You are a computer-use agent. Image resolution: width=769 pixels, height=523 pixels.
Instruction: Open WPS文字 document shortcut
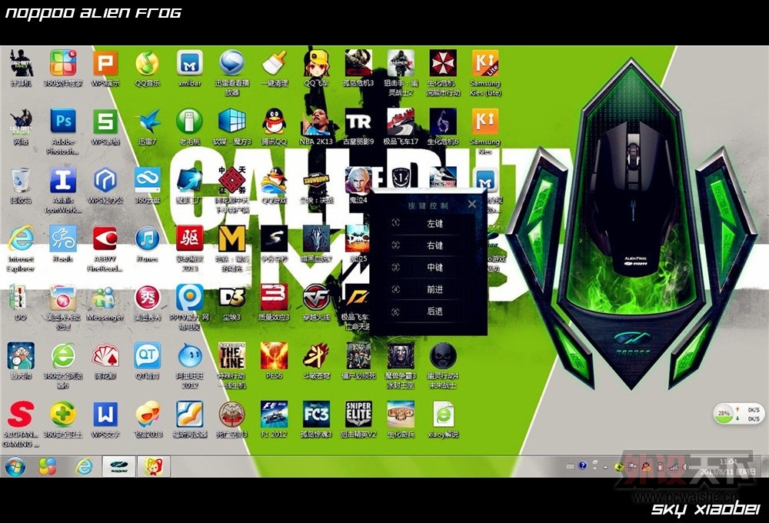105,414
